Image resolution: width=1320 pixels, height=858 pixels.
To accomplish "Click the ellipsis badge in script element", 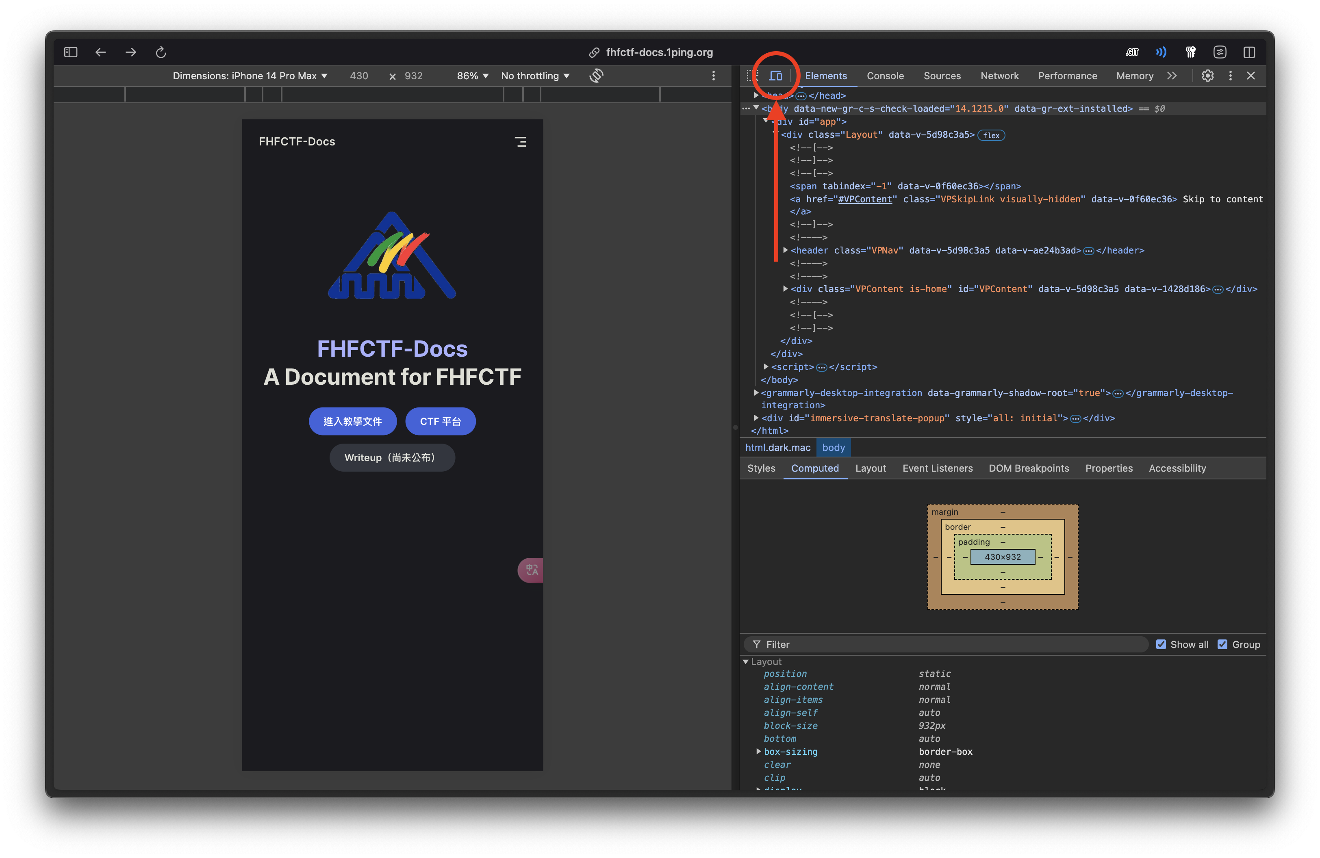I will [x=821, y=368].
